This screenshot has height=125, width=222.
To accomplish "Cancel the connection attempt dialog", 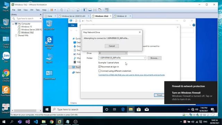I will point(112,46).
